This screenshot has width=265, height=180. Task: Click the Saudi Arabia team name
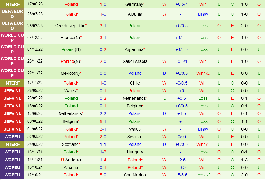coord(135,61)
